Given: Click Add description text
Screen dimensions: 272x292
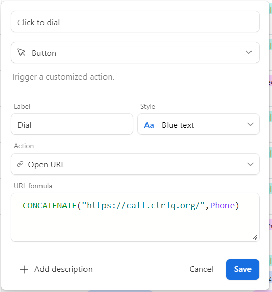Looking at the screenshot, I should click(64, 269).
